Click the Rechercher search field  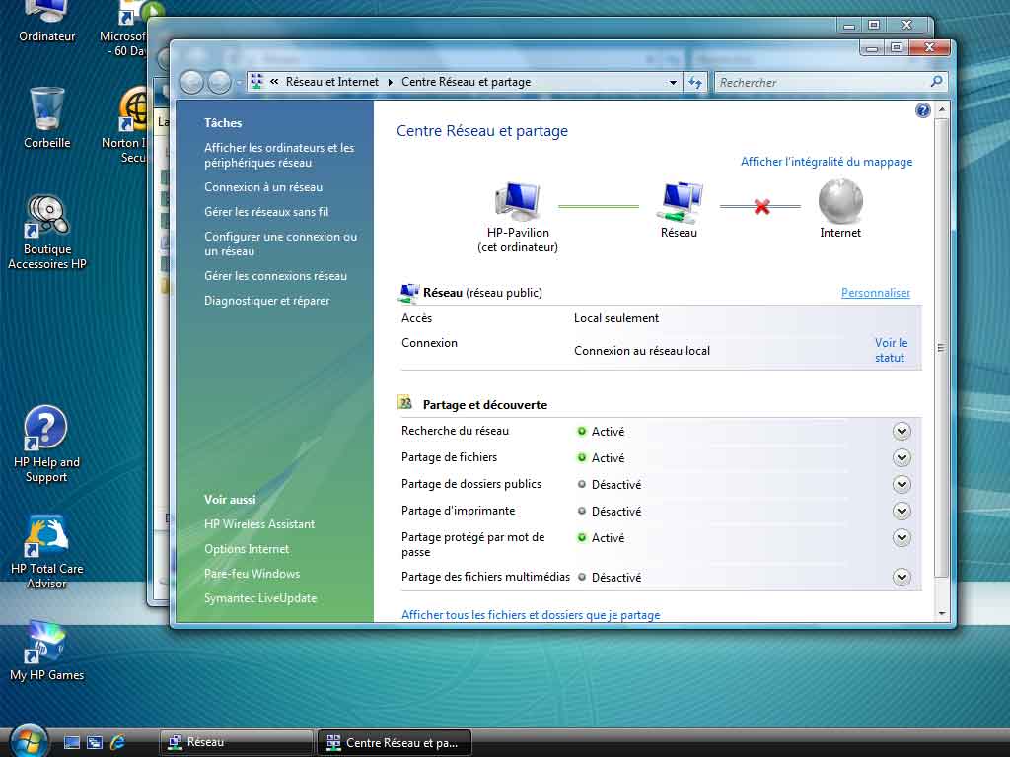[x=823, y=83]
